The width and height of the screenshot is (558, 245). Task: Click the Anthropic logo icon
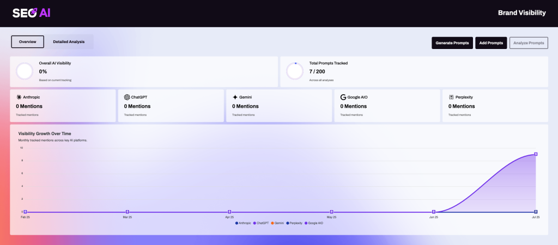[x=19, y=97]
